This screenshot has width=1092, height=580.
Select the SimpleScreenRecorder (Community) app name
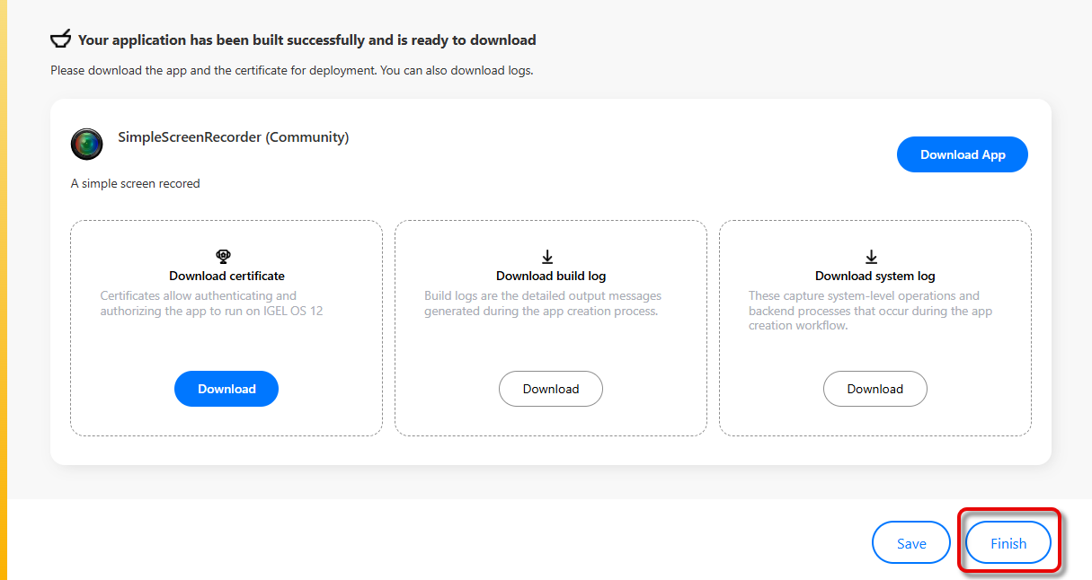234,137
